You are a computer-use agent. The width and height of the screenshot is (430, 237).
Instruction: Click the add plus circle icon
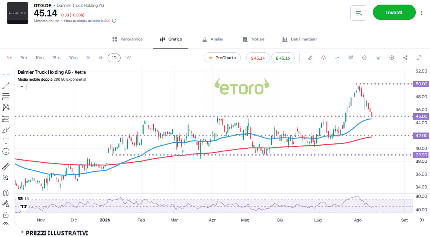(x=392, y=58)
